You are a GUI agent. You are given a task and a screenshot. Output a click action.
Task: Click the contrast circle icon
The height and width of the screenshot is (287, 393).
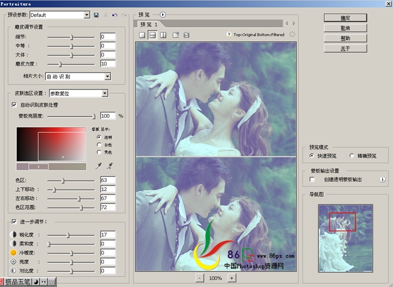(13, 271)
